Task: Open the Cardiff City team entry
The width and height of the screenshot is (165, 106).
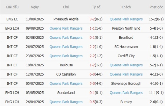Action: click(x=126, y=56)
